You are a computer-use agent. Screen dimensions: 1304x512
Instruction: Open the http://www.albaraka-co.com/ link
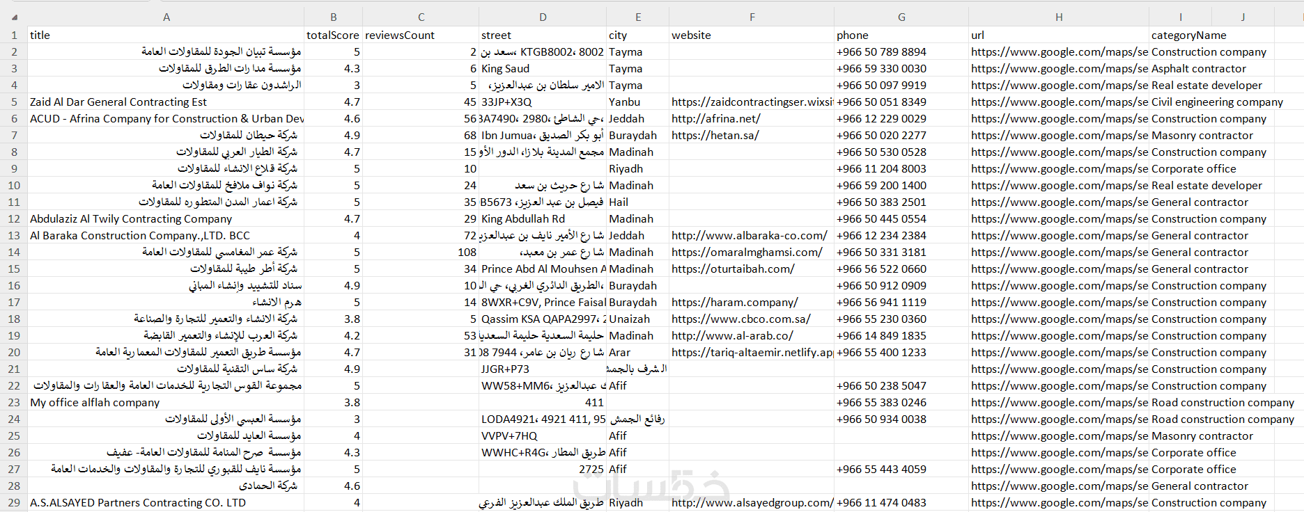click(x=750, y=235)
